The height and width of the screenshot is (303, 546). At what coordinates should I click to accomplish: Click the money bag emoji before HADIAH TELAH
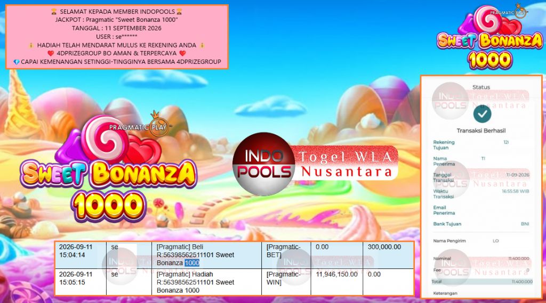pyautogui.click(x=31, y=45)
